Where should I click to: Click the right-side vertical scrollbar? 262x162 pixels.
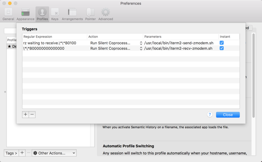coord(253,76)
